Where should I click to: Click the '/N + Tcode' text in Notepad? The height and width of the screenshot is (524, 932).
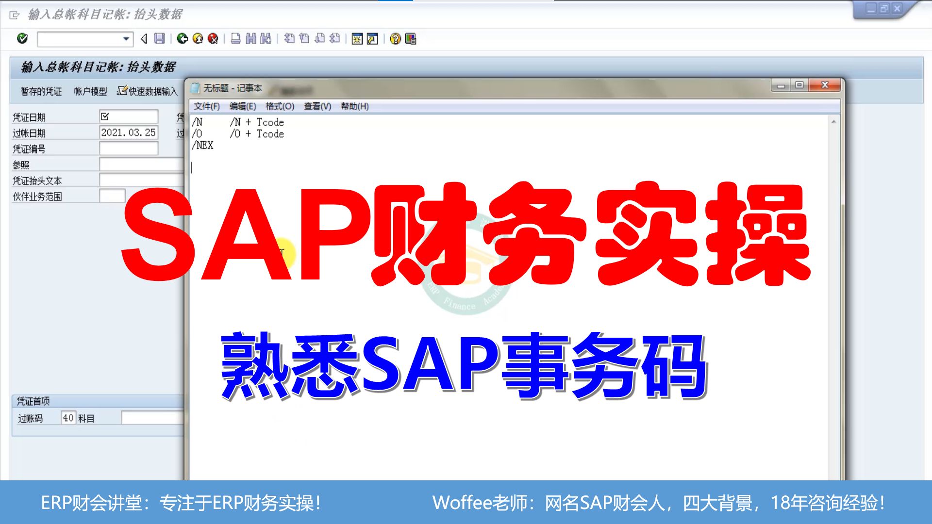click(257, 122)
